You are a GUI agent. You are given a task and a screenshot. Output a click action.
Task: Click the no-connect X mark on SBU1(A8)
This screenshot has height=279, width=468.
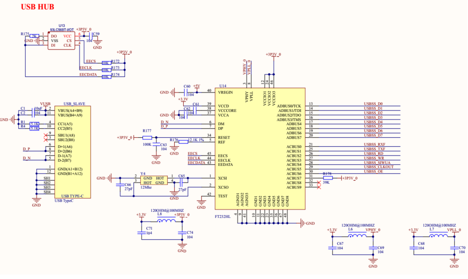click(x=45, y=135)
